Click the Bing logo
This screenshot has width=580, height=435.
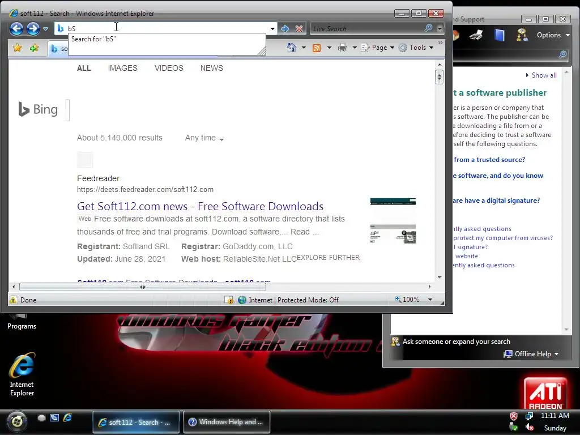38,109
